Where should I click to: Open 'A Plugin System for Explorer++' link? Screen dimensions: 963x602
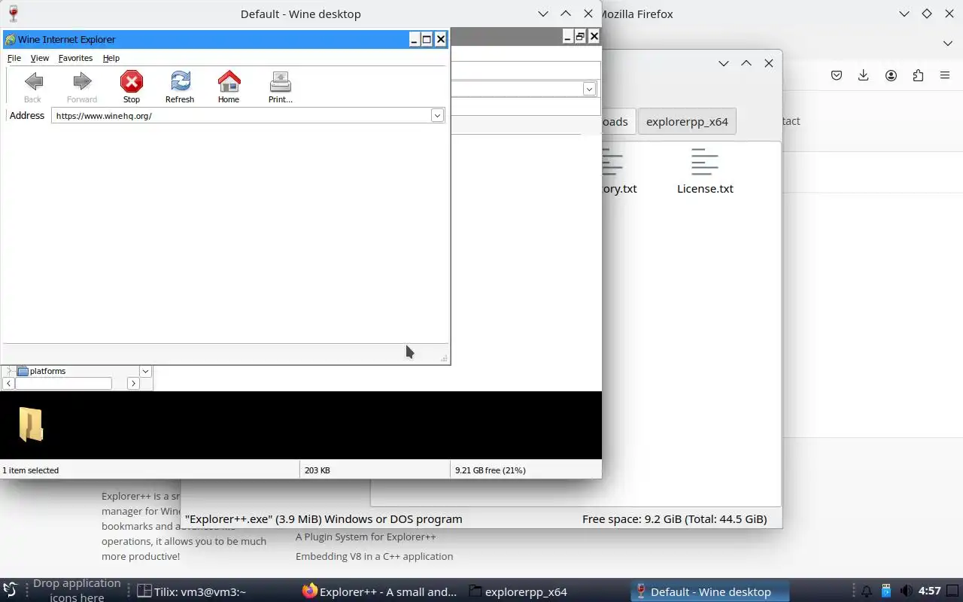pyautogui.click(x=366, y=537)
